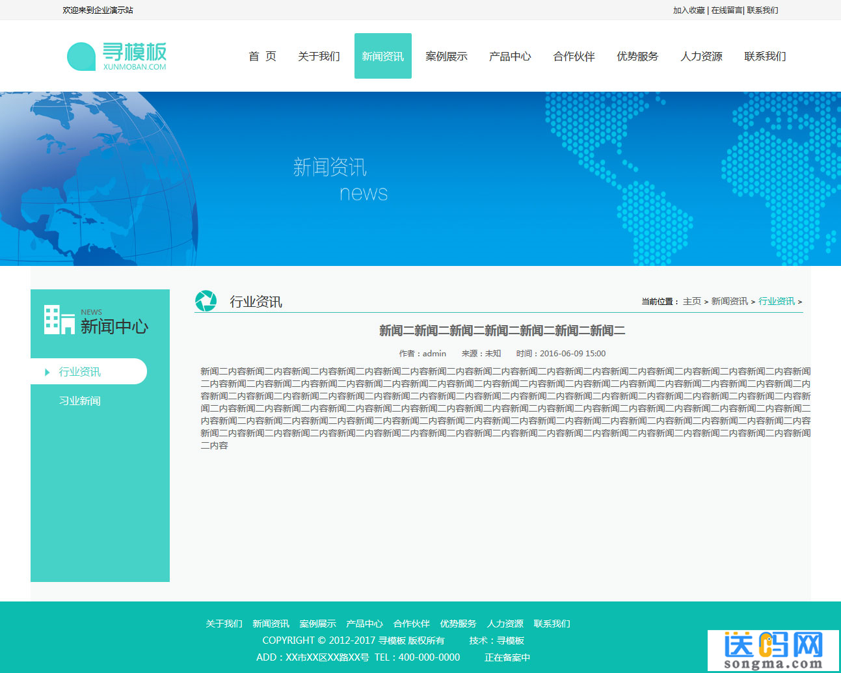
Task: Click the source text 来源：未知
Action: click(481, 354)
